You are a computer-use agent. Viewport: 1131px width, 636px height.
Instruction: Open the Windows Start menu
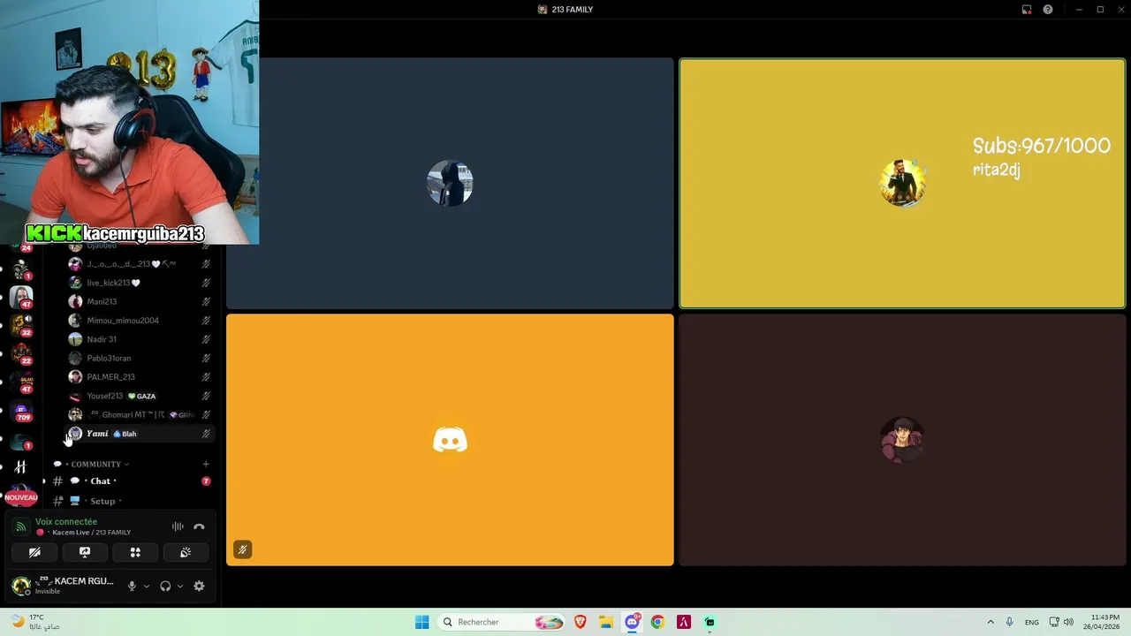(422, 622)
